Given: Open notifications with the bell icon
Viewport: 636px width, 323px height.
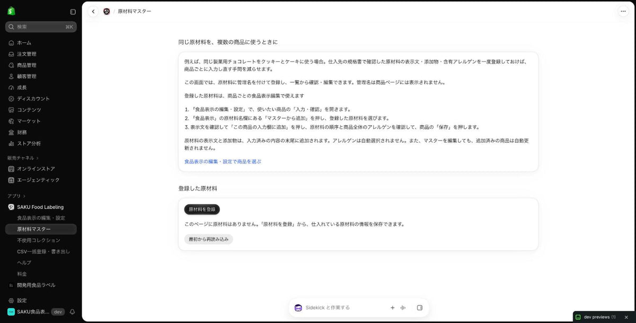Looking at the screenshot, I should 73,312.
